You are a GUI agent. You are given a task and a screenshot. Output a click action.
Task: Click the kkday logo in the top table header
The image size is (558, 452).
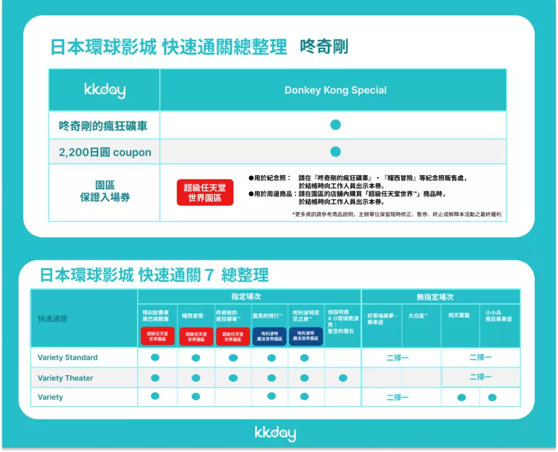[x=105, y=90]
